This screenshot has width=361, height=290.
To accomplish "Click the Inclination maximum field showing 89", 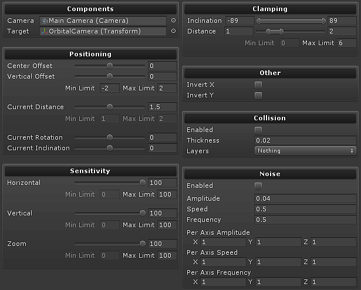I will [x=342, y=21].
